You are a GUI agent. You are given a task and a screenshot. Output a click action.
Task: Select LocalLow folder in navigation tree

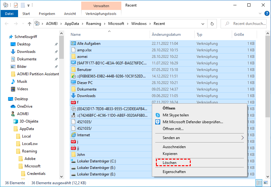30,144
